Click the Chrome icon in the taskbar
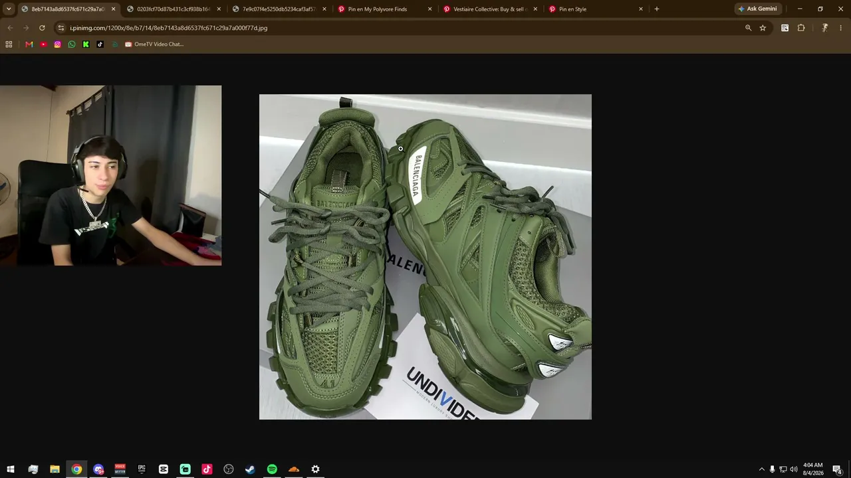The height and width of the screenshot is (478, 851). [x=76, y=469]
